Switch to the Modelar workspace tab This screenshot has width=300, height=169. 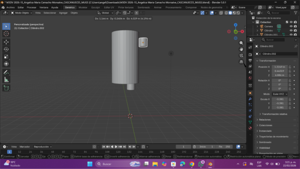pos(83,7)
